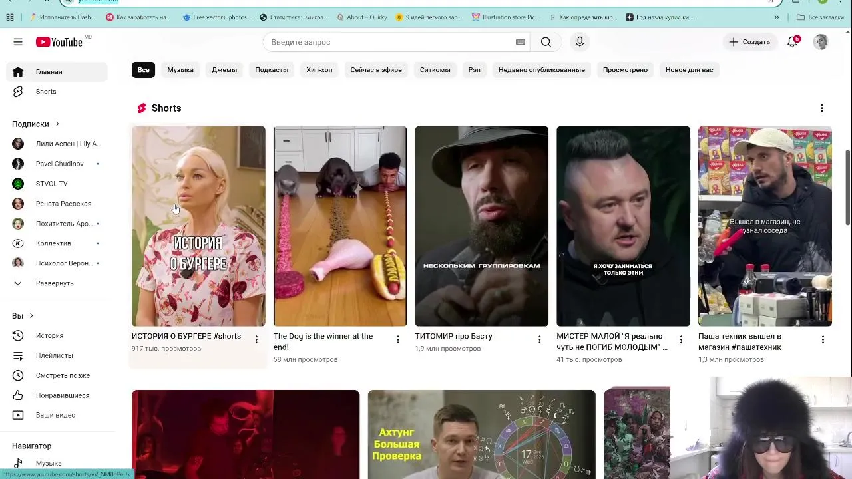Open options for Паша техник short
This screenshot has height=479, width=852.
823,340
